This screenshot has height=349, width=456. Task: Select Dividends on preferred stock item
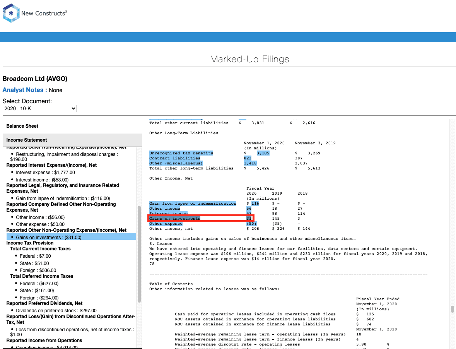click(56, 311)
